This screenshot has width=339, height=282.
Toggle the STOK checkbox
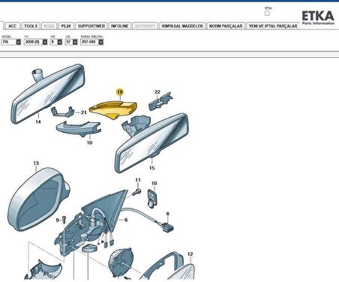click(267, 13)
